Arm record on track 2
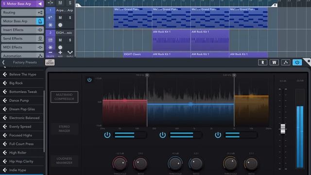 (60, 48)
